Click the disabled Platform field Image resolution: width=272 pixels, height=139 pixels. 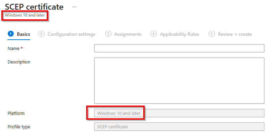179,113
